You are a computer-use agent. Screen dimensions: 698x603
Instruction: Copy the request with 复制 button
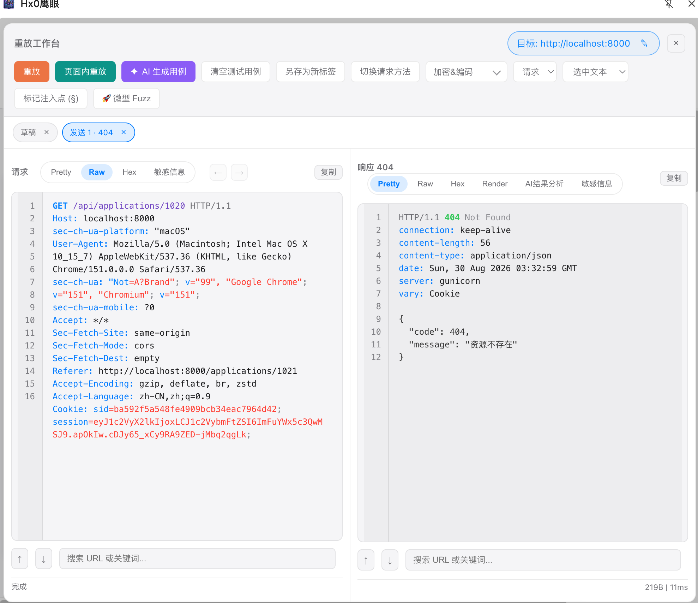[x=328, y=172]
